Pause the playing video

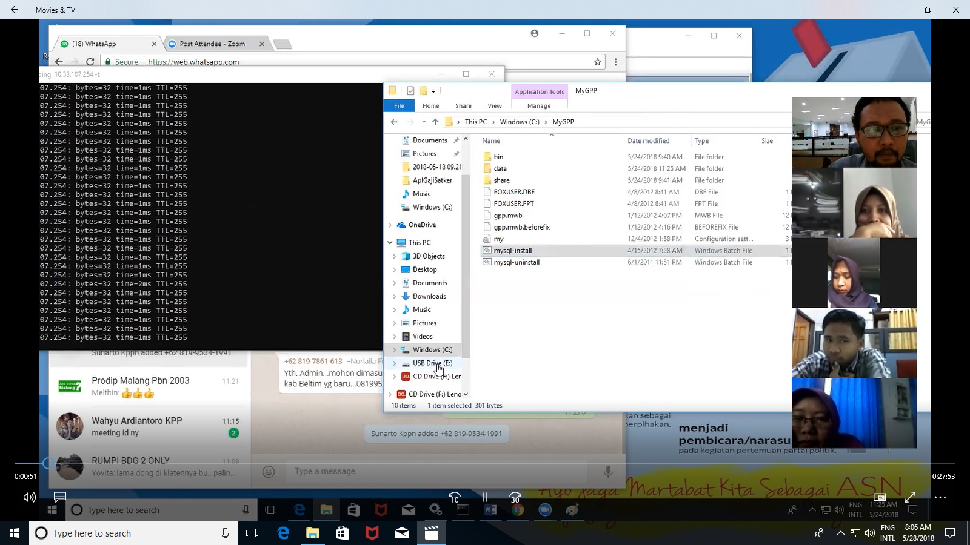click(485, 497)
